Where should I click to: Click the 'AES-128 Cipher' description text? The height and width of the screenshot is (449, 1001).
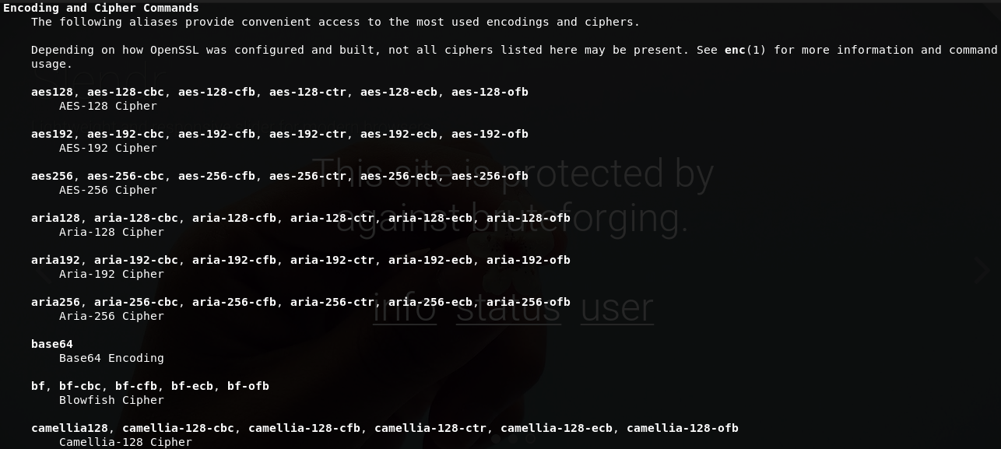click(108, 106)
